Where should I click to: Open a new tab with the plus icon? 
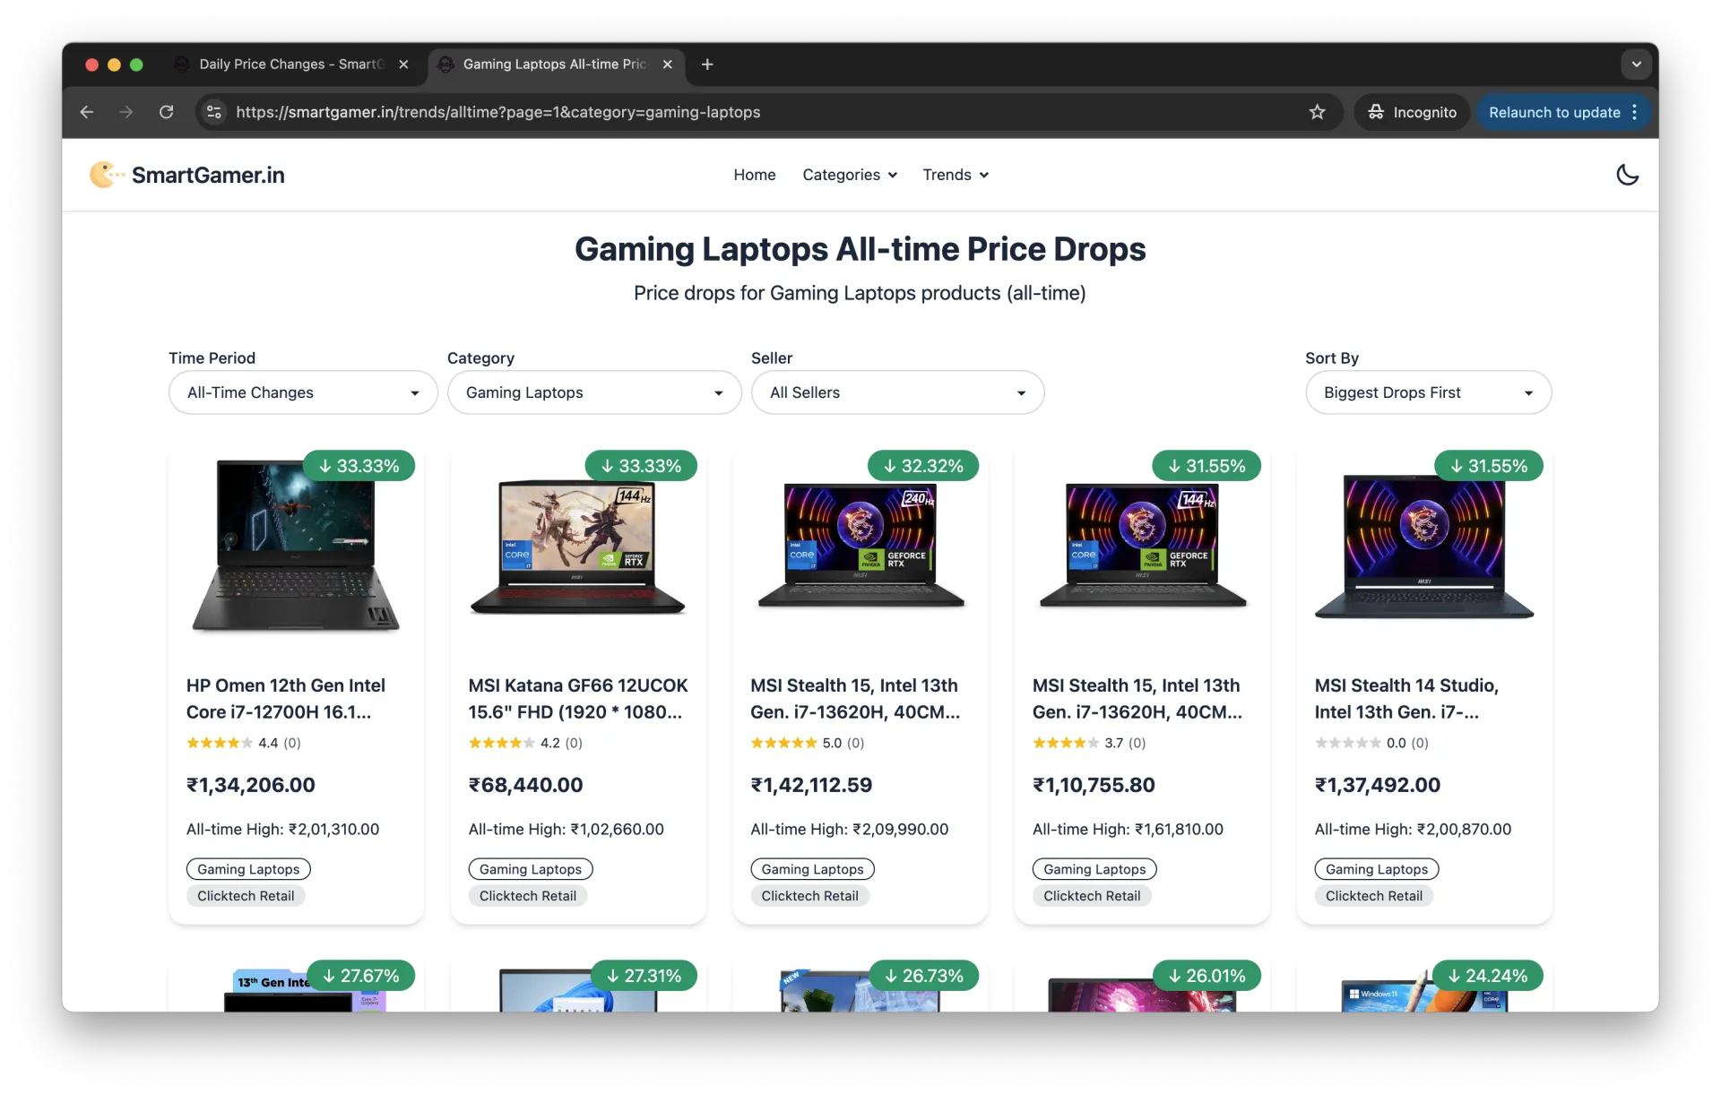click(707, 65)
